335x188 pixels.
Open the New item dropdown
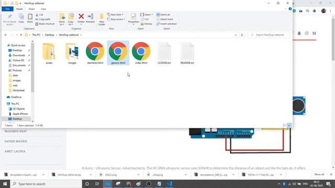(x=115, y=15)
